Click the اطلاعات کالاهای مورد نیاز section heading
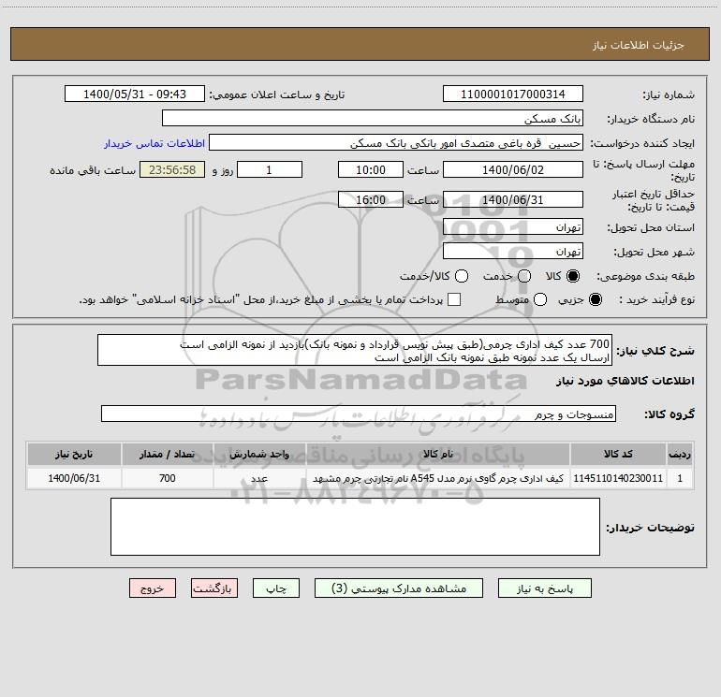721x697 pixels. click(x=625, y=381)
